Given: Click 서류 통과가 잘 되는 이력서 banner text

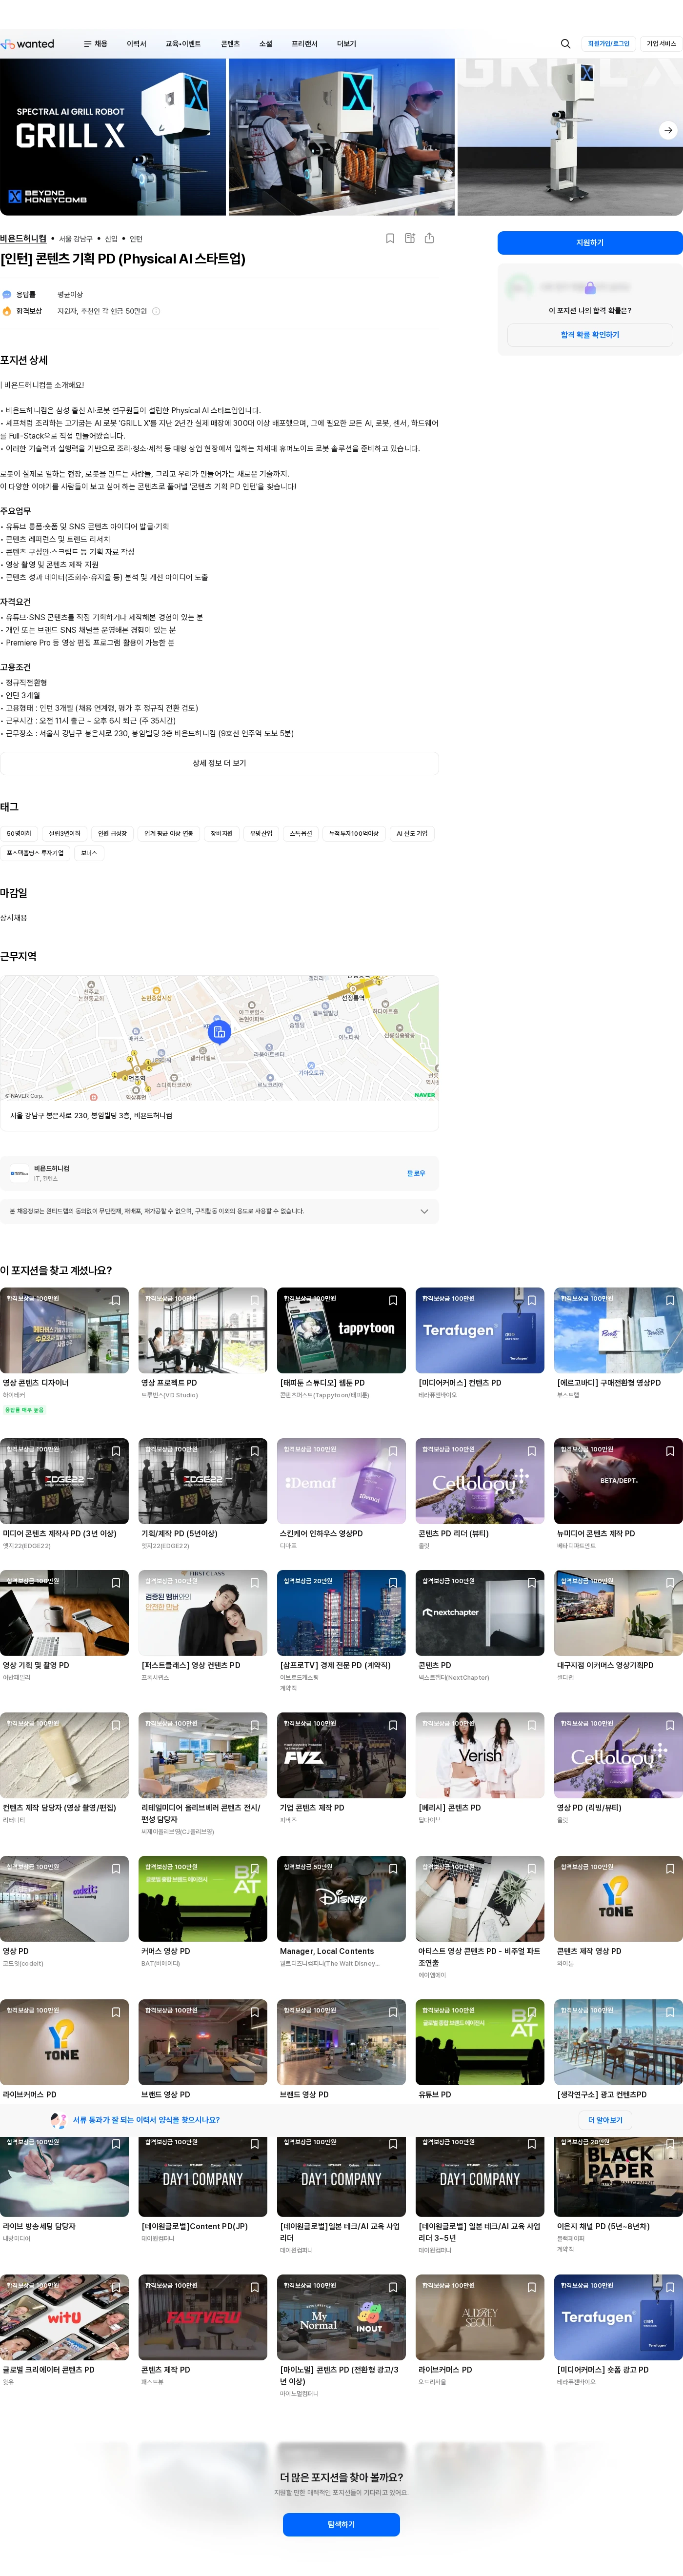Looking at the screenshot, I should pyautogui.click(x=146, y=2120).
